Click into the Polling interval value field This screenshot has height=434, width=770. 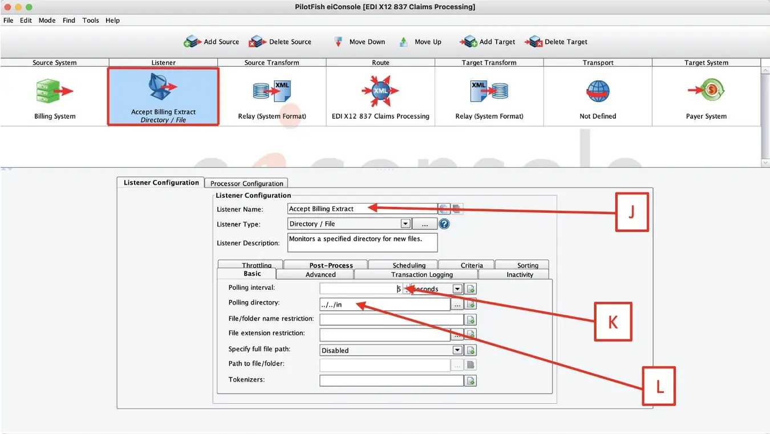tap(361, 289)
